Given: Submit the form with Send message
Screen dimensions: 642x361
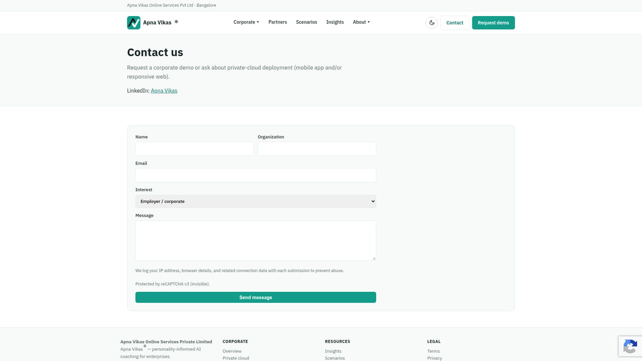Looking at the screenshot, I should 256,297.
